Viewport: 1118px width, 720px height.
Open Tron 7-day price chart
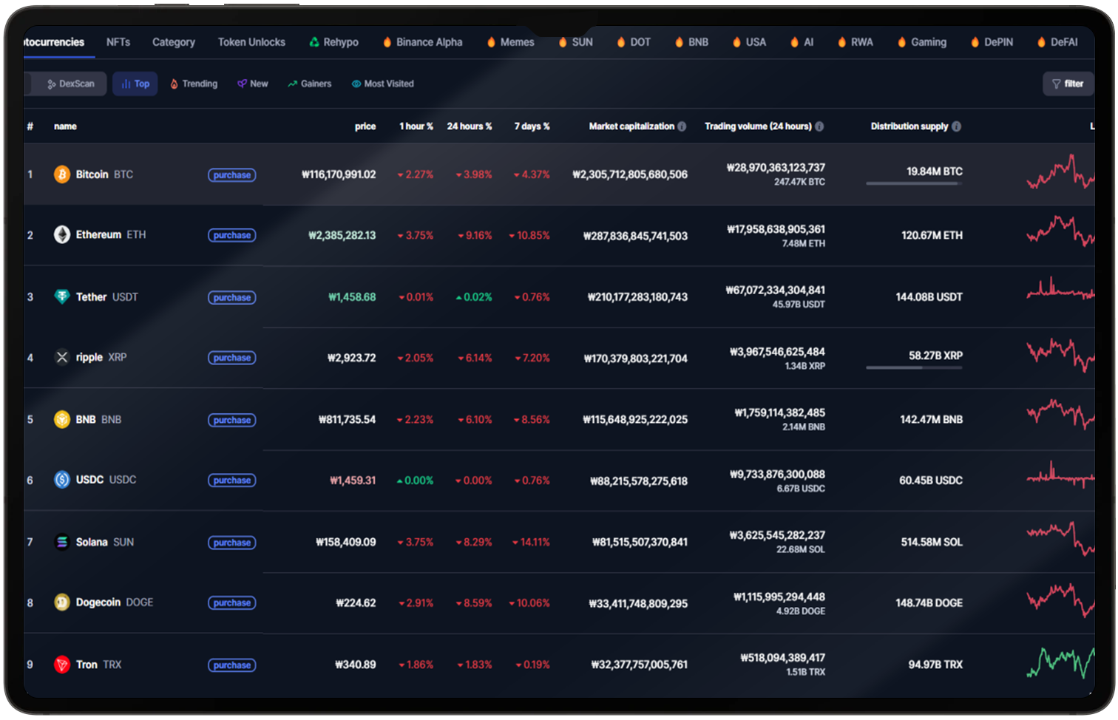[x=1060, y=662]
